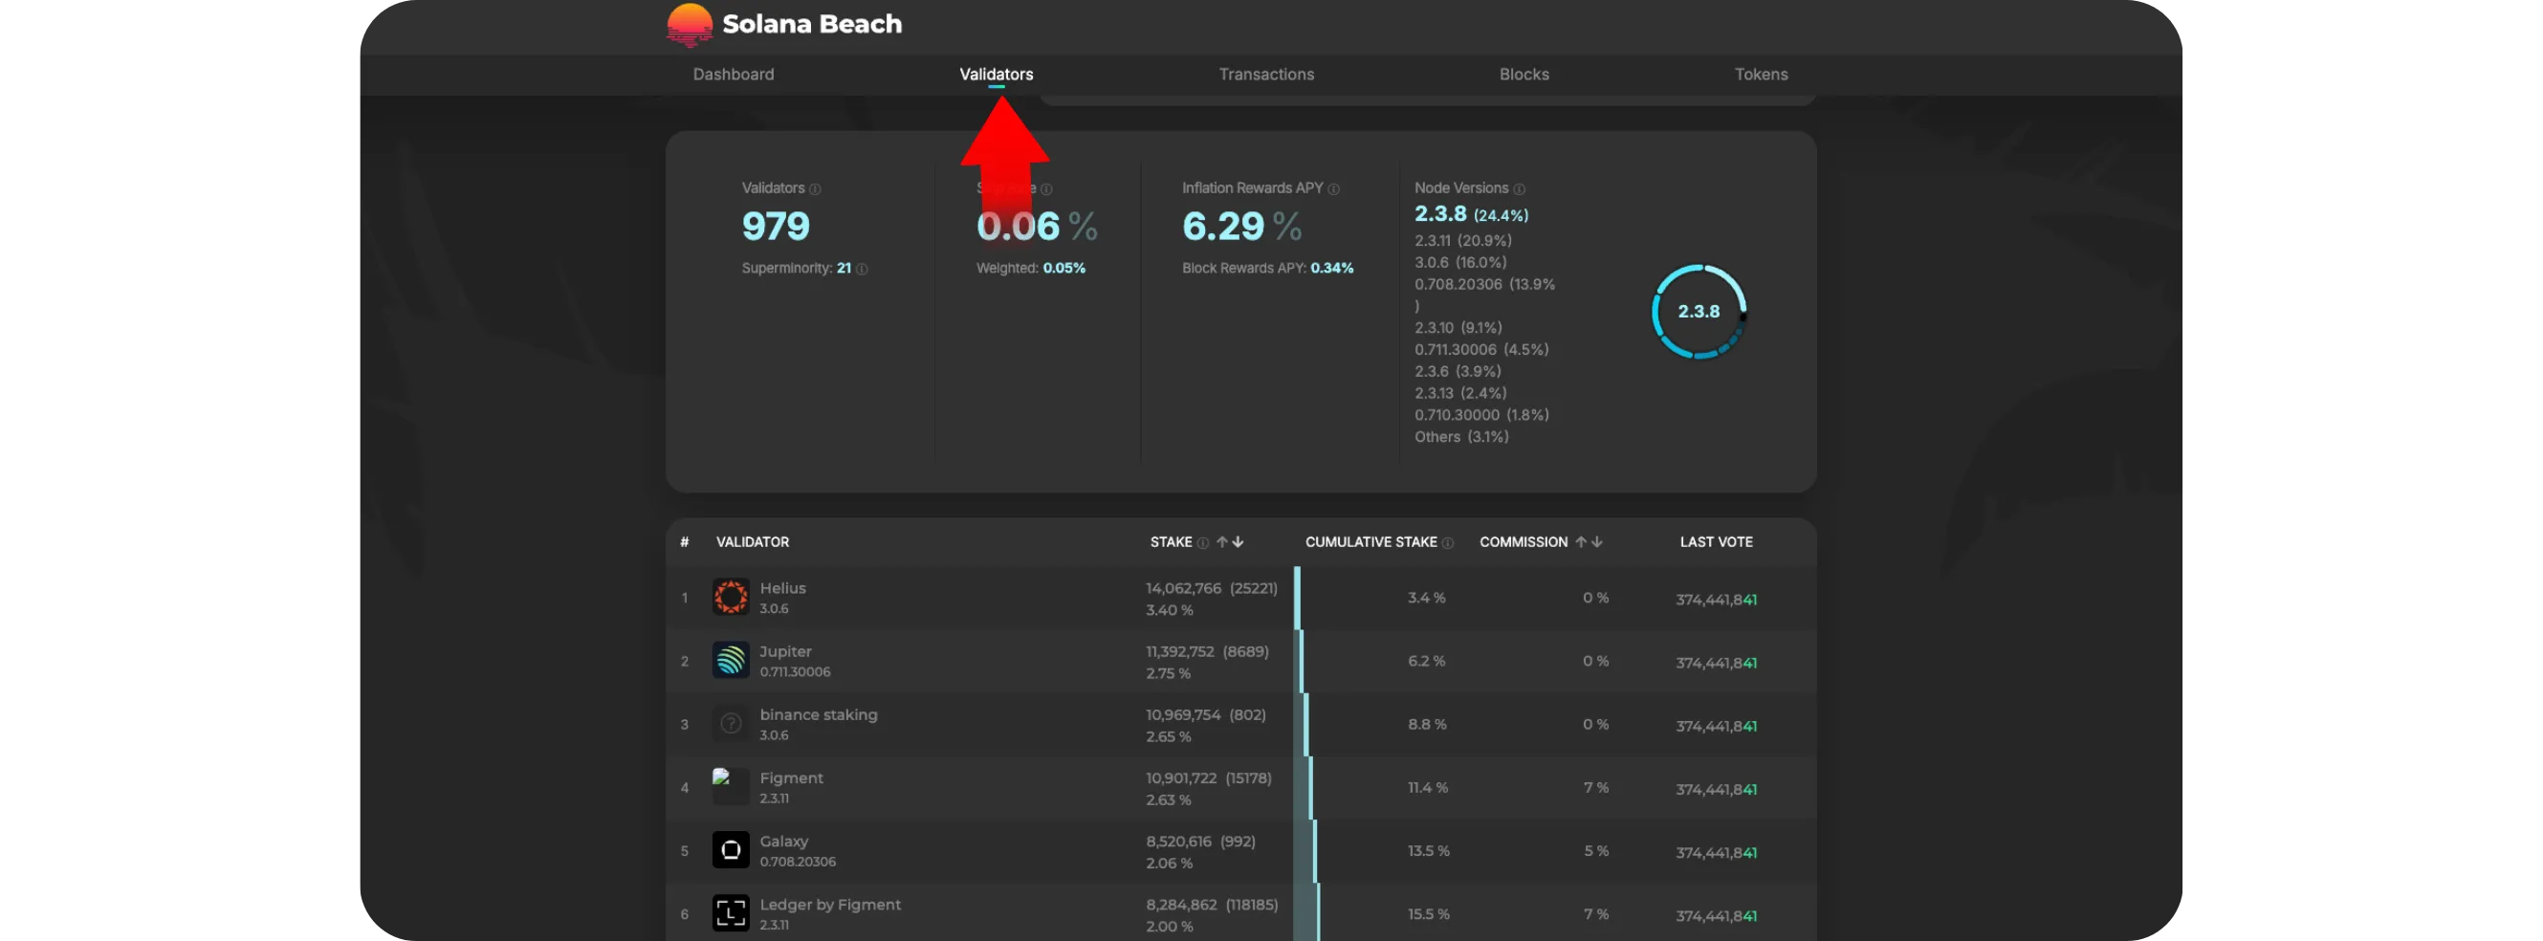
Task: Open the binance staking validator link
Action: click(818, 715)
